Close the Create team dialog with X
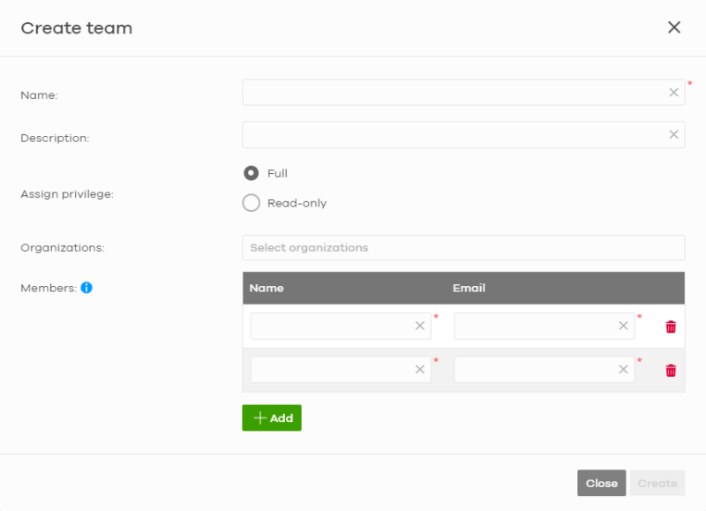The width and height of the screenshot is (706, 511). pos(674,27)
